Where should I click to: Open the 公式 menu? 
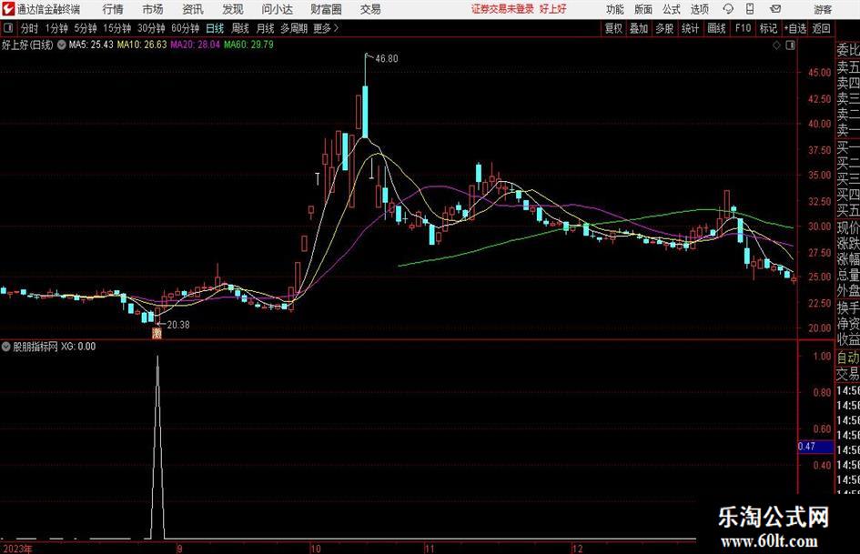pyautogui.click(x=672, y=9)
